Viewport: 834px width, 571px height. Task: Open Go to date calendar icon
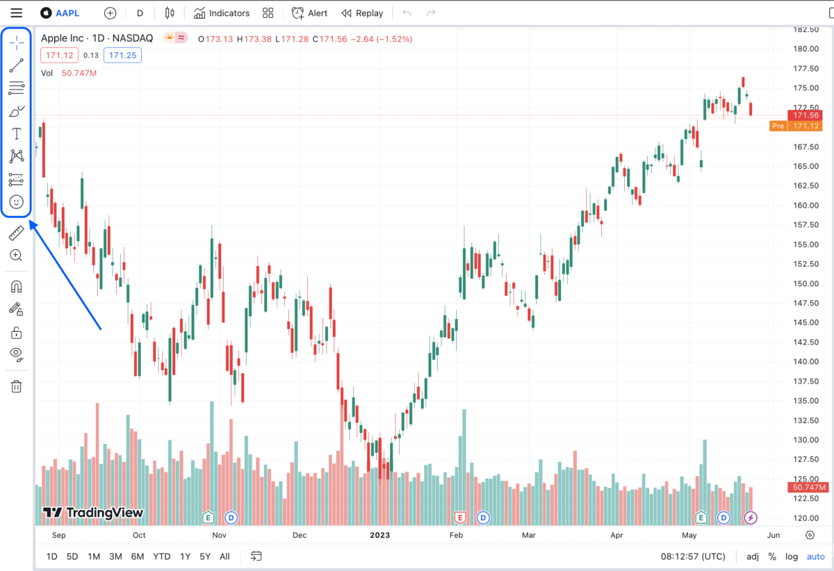[x=256, y=556]
